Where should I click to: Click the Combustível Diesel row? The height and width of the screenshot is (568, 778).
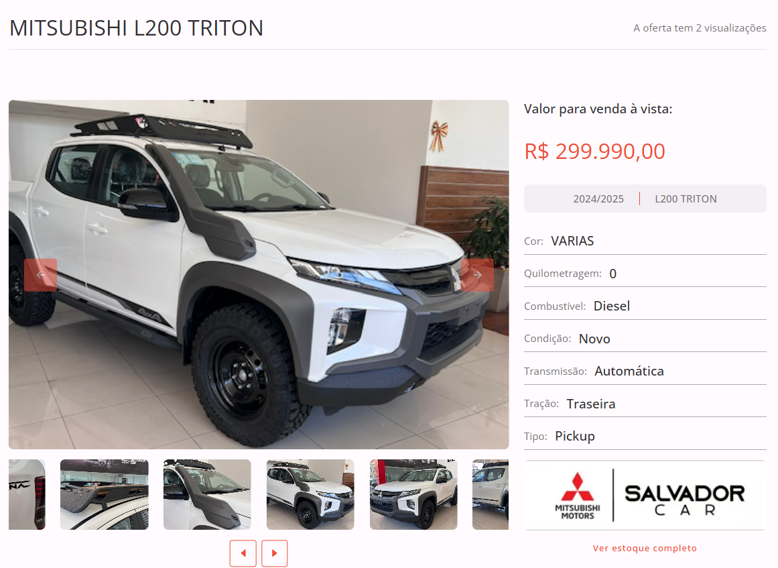[x=645, y=306]
